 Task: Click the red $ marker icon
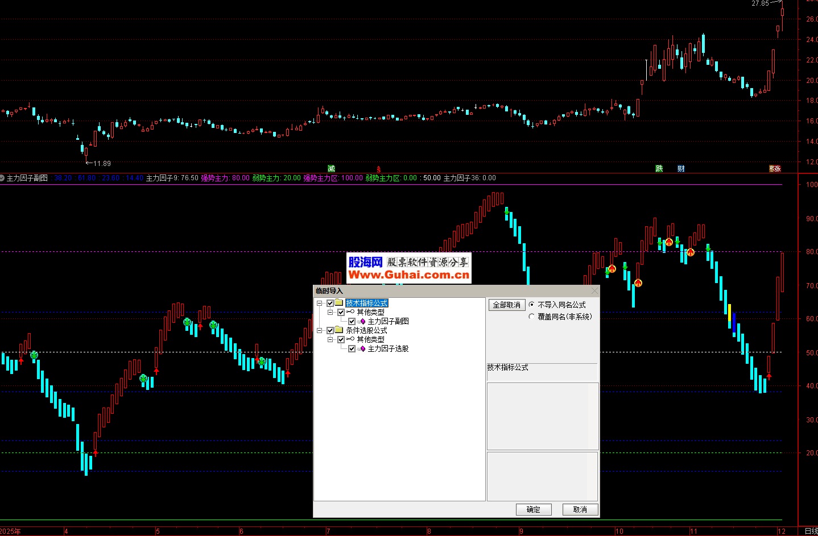point(379,169)
